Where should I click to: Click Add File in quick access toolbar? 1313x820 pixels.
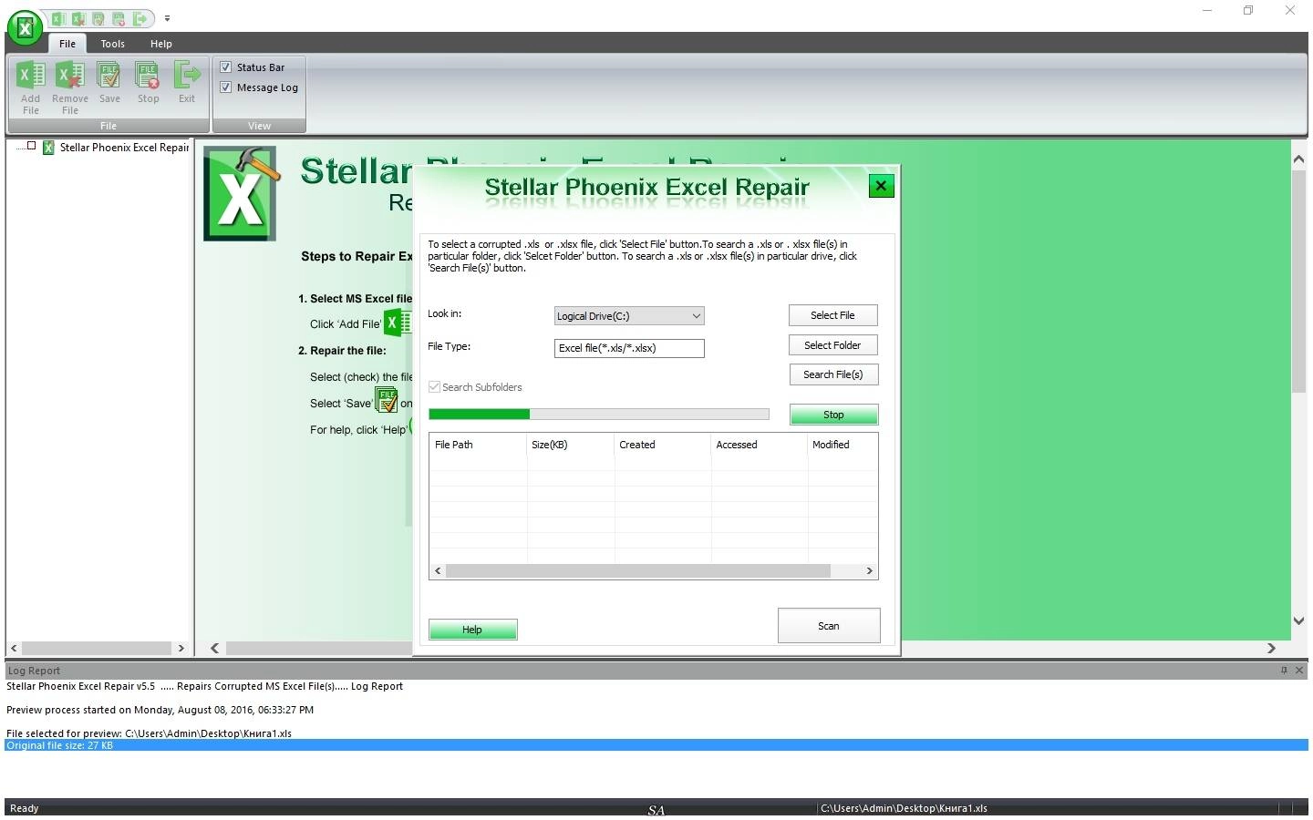(57, 18)
